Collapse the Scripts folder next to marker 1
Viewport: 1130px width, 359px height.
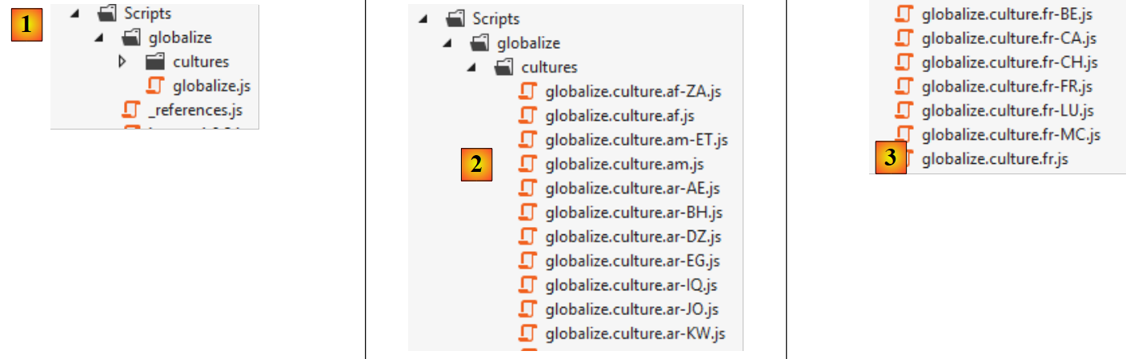74,14
